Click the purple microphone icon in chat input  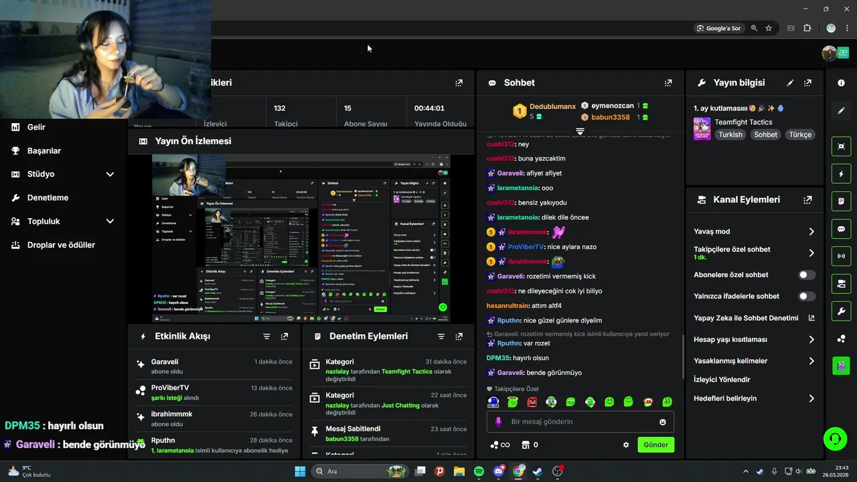click(498, 422)
